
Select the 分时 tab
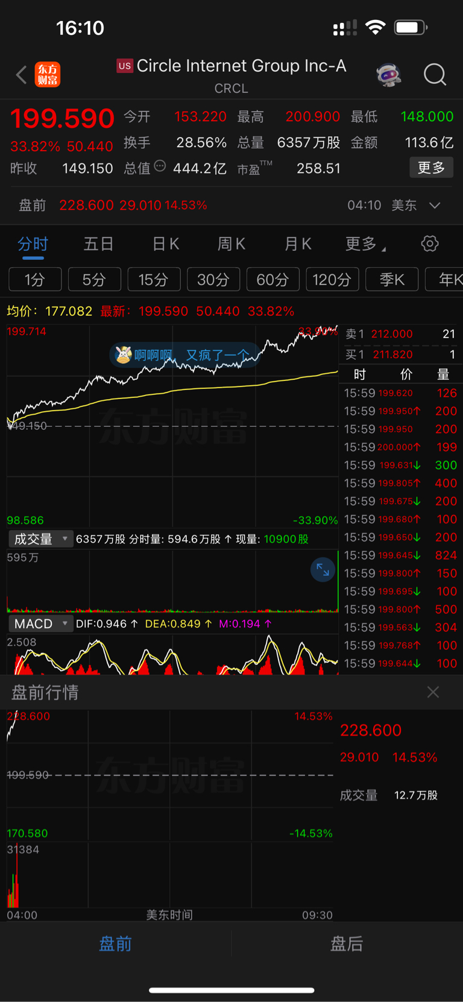pyautogui.click(x=33, y=244)
